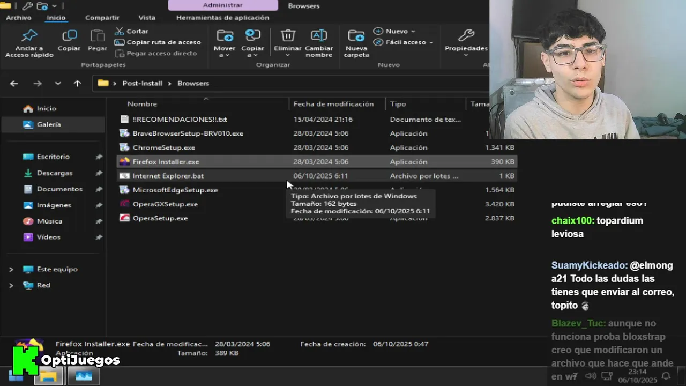Open the Fácil acceso dropdown
Viewport: 686px width, 386px height.
(403, 42)
